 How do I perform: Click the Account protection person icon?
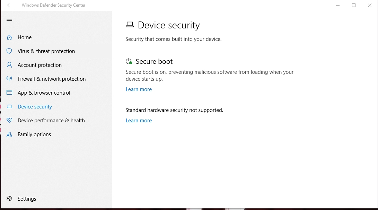(x=9, y=65)
